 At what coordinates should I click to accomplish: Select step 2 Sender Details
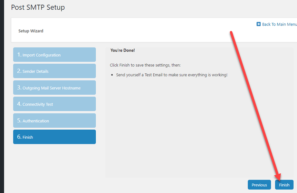54,71
